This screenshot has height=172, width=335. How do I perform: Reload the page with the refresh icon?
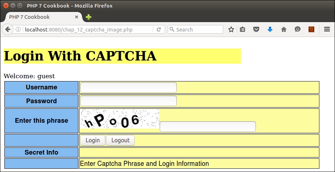coord(159,29)
